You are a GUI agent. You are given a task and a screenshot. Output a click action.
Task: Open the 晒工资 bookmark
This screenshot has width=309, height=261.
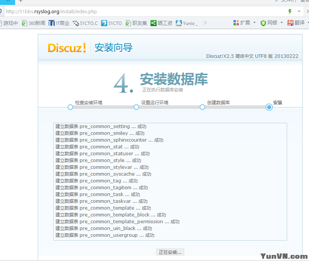pos(161,23)
